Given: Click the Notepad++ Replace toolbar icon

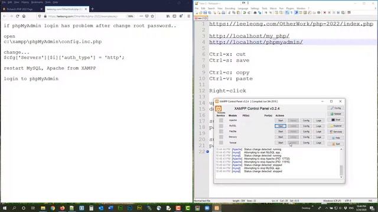Looking at the screenshot, I should tap(260, 12).
